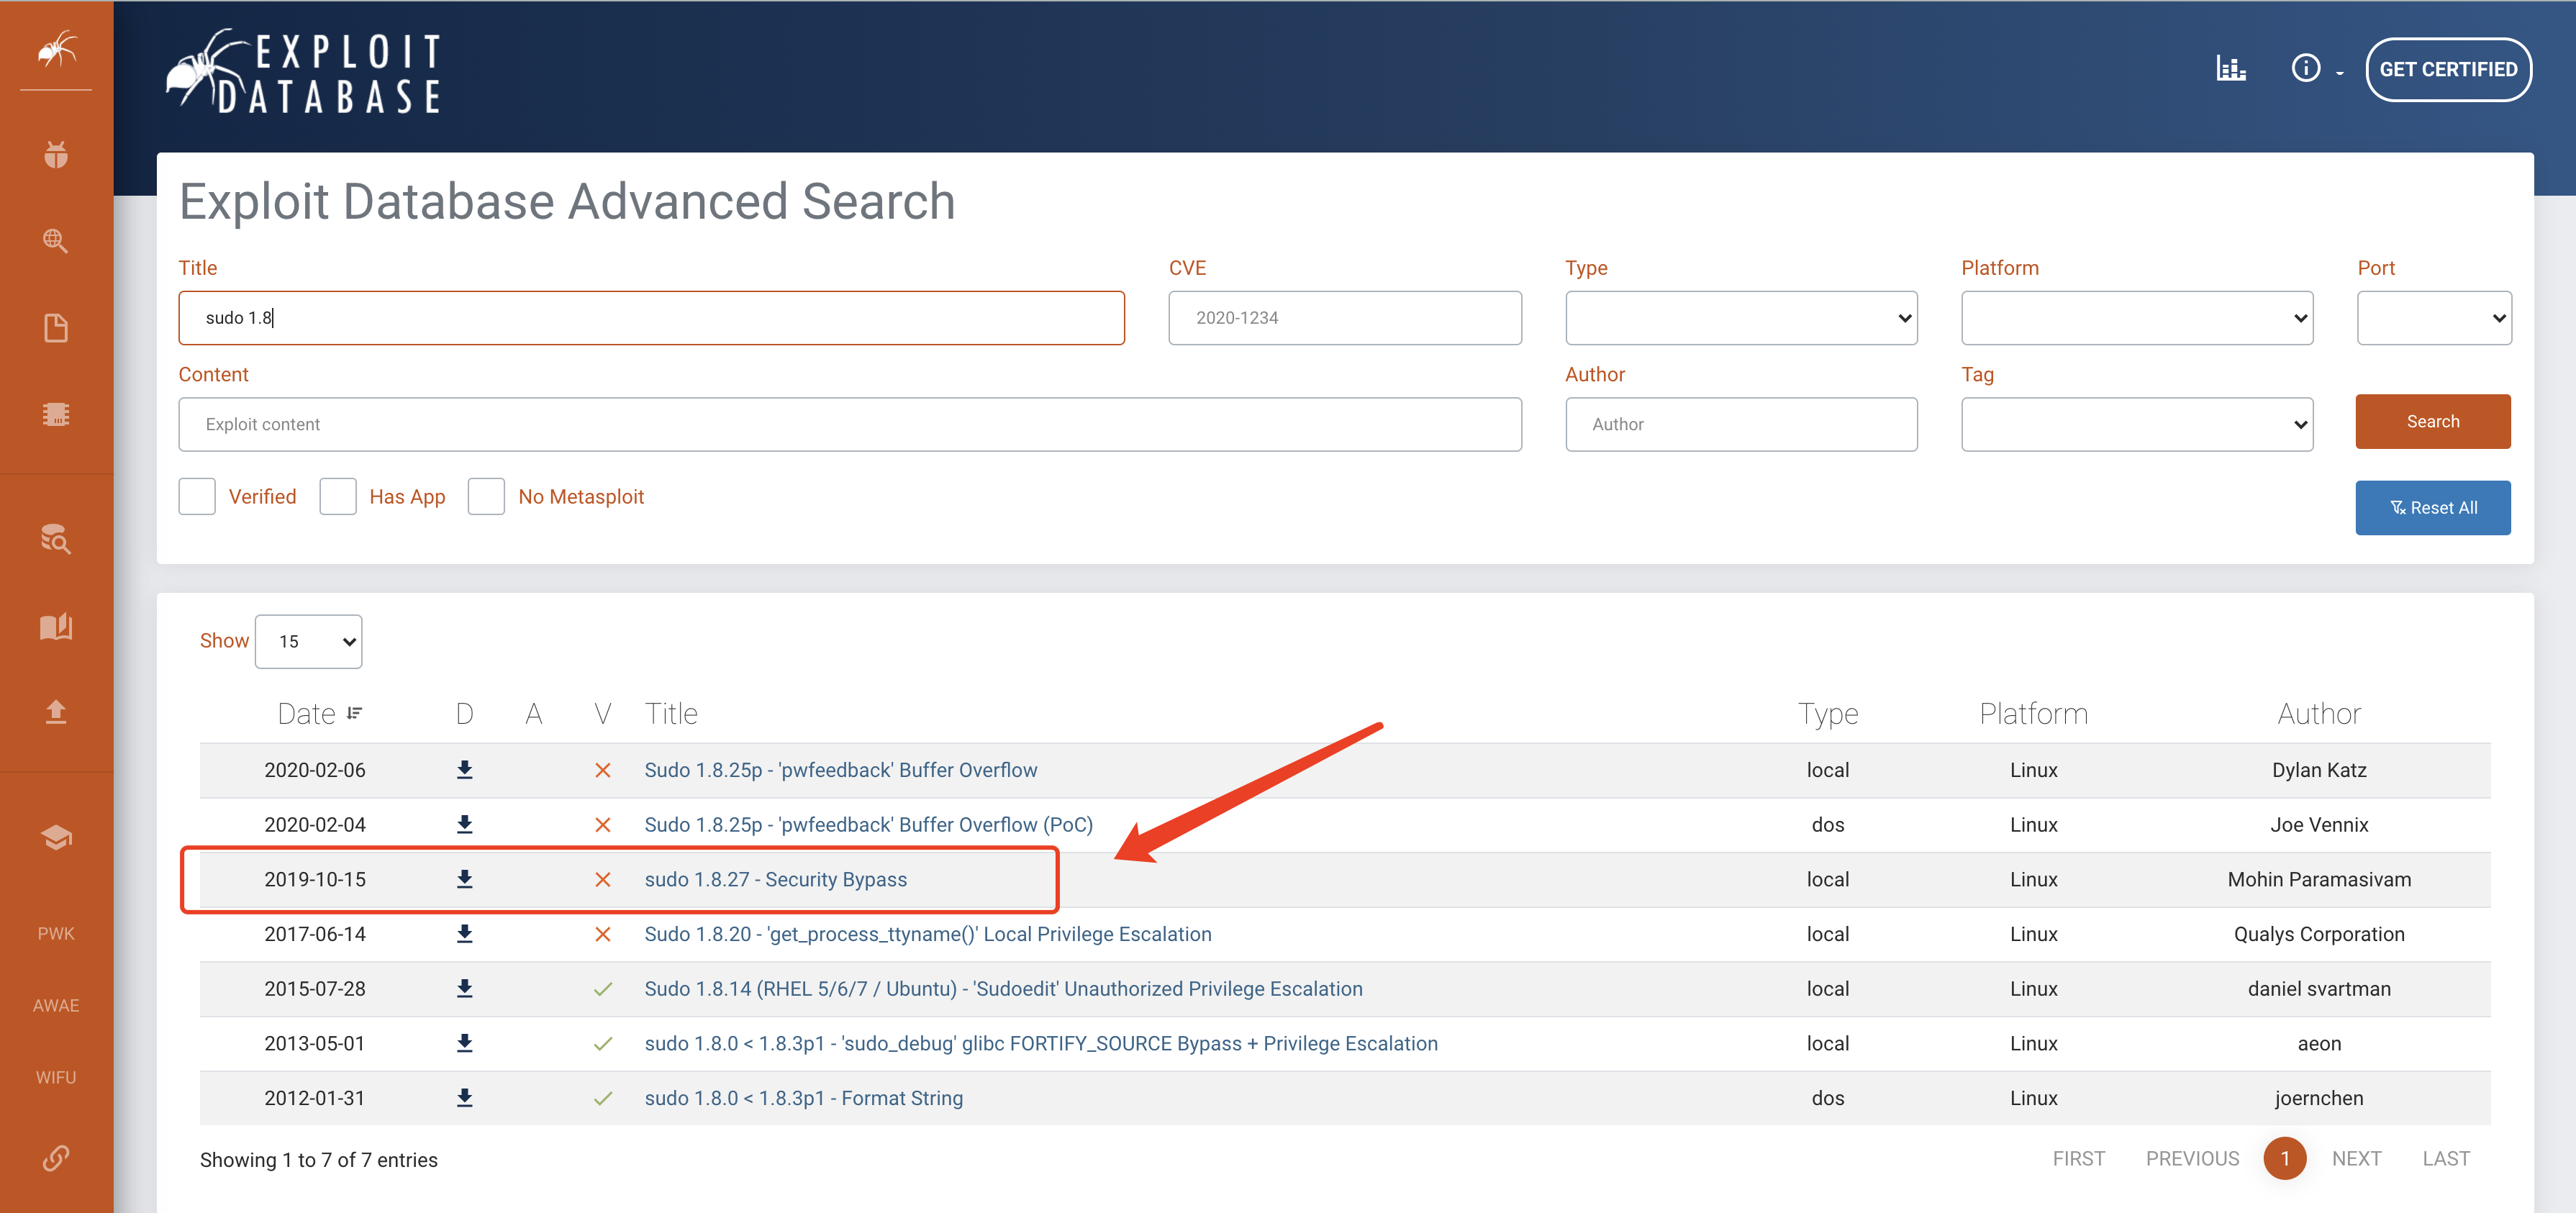
Task: Download the Sudo 1.8.25p Buffer Overflow exploit
Action: (464, 770)
